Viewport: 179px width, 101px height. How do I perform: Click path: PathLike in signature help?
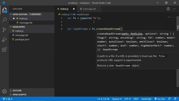(x=132, y=34)
